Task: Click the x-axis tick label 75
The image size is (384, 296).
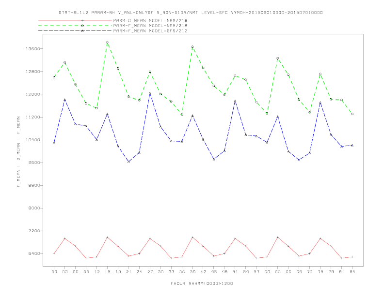Action: (x=320, y=272)
